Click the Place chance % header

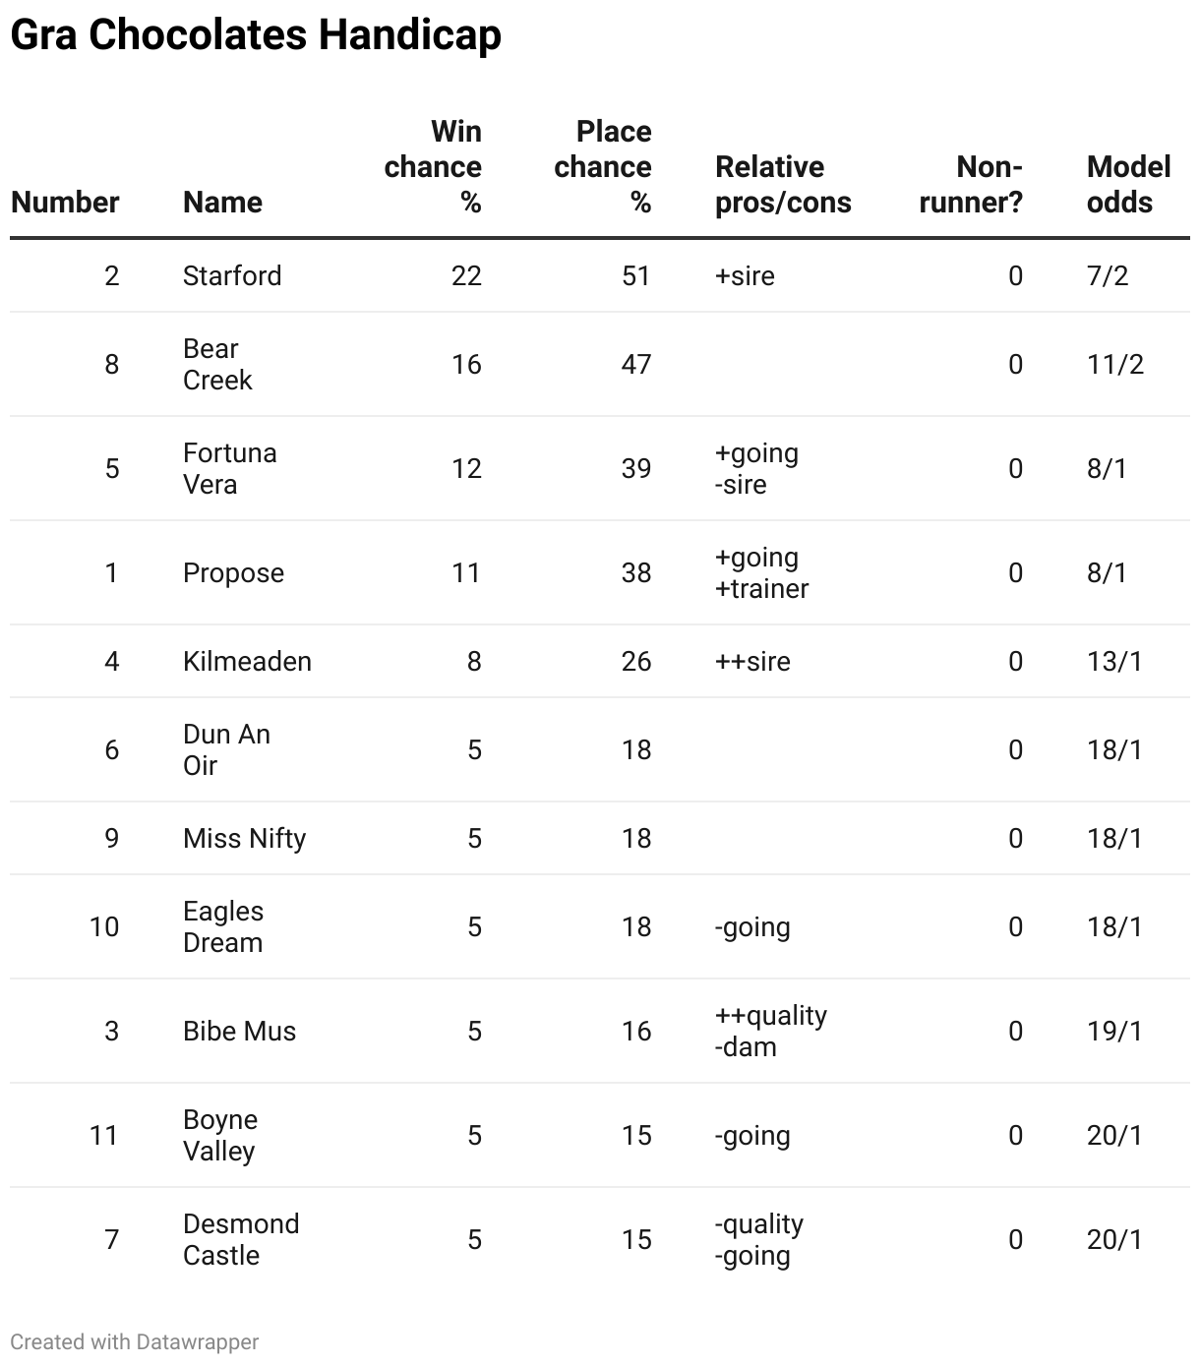click(603, 167)
